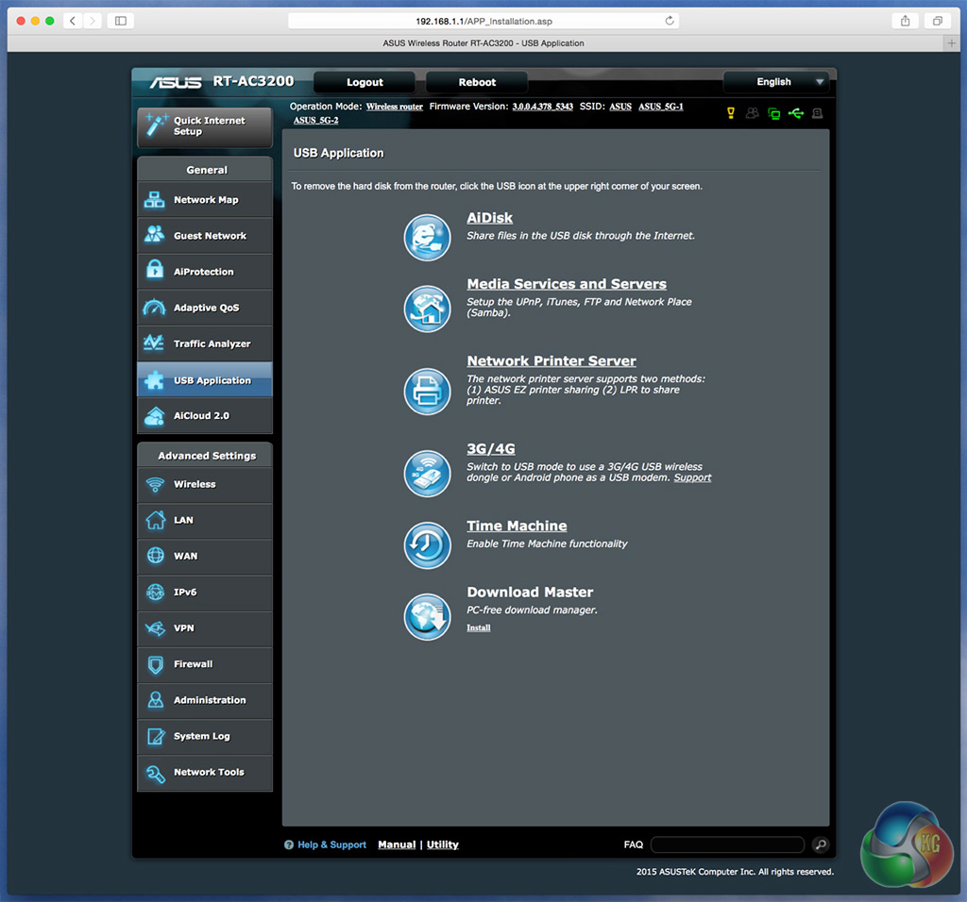Click the Help & Support question mark icon
The height and width of the screenshot is (902, 967).
coord(289,844)
